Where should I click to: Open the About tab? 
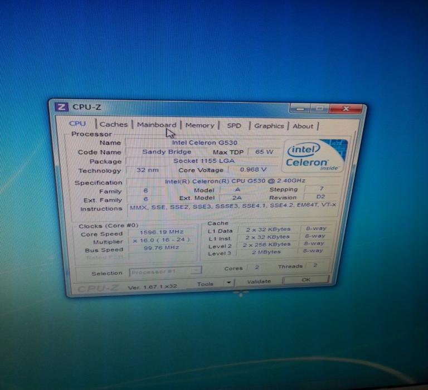click(x=303, y=126)
